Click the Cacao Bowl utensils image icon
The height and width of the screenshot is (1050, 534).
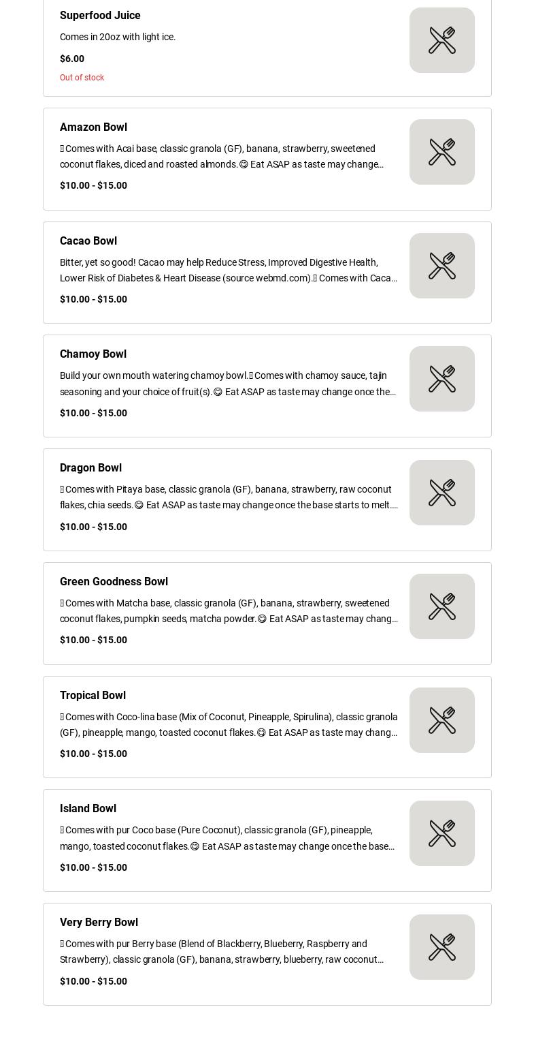(x=441, y=266)
